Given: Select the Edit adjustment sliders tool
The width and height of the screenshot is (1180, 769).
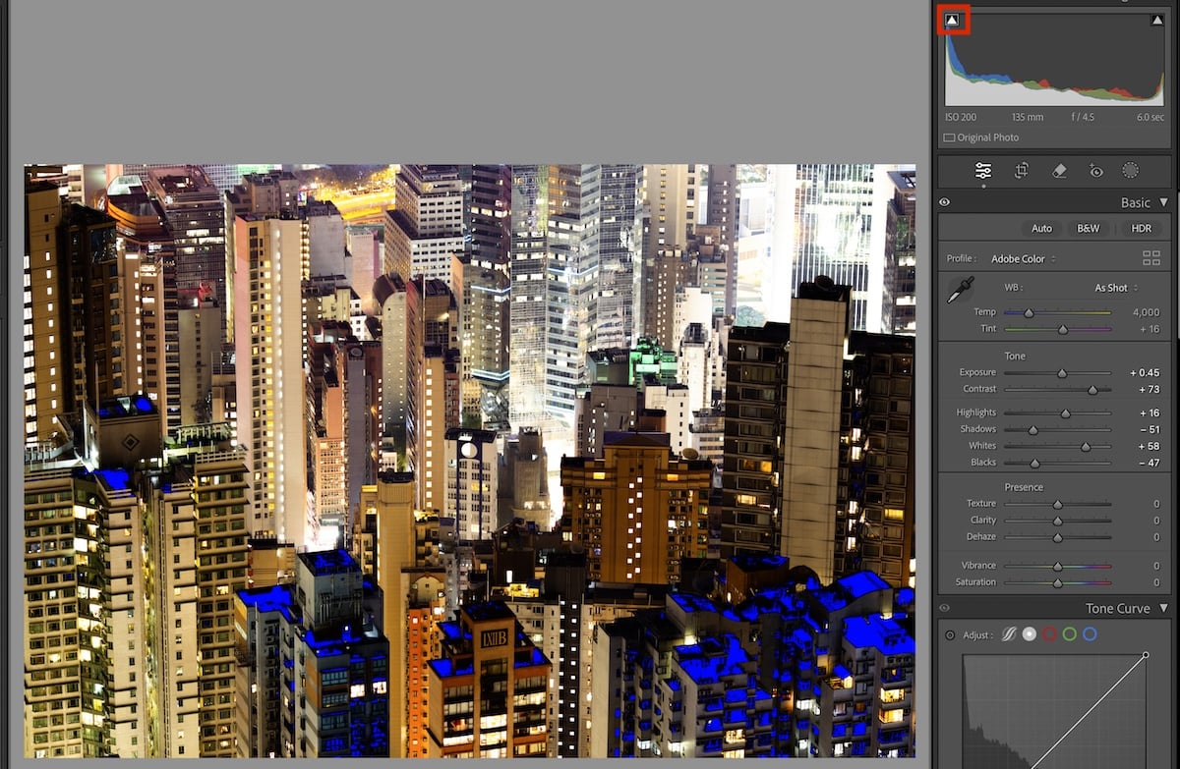Looking at the screenshot, I should 982,171.
